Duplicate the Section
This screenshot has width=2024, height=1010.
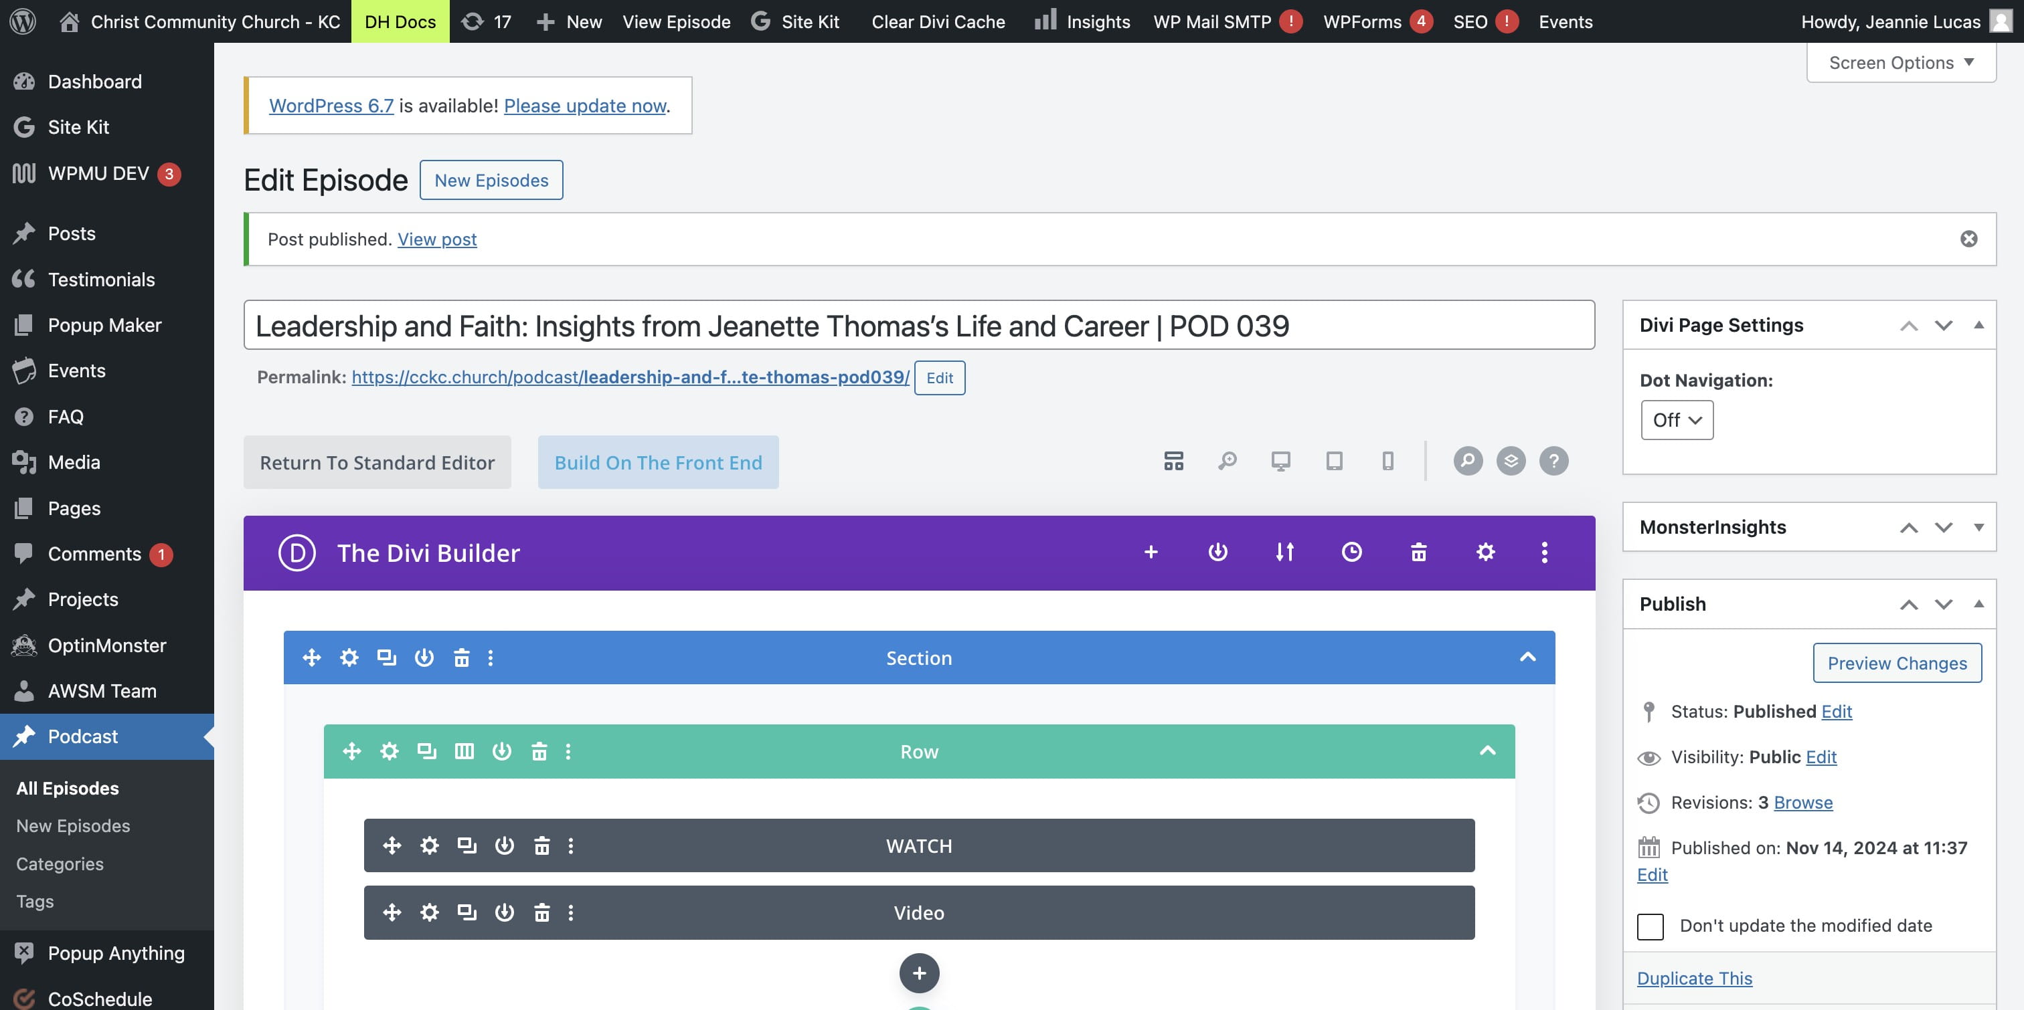pyautogui.click(x=387, y=658)
